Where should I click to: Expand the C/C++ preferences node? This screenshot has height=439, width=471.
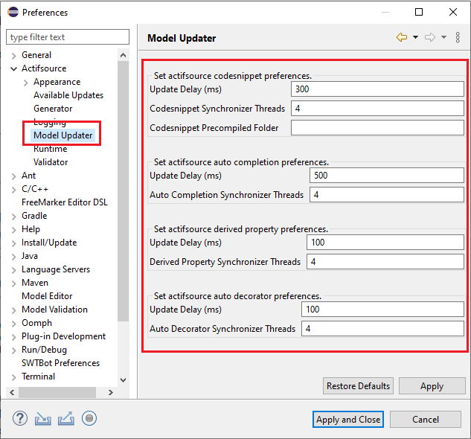(13, 190)
